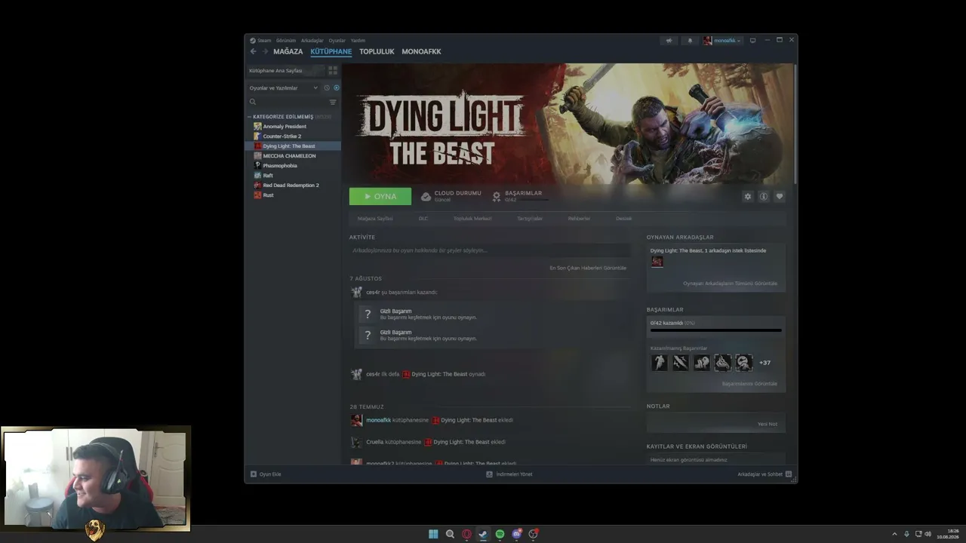The height and width of the screenshot is (543, 966).
Task: Open the Steam announcements megaphone icon
Action: pyautogui.click(x=669, y=41)
